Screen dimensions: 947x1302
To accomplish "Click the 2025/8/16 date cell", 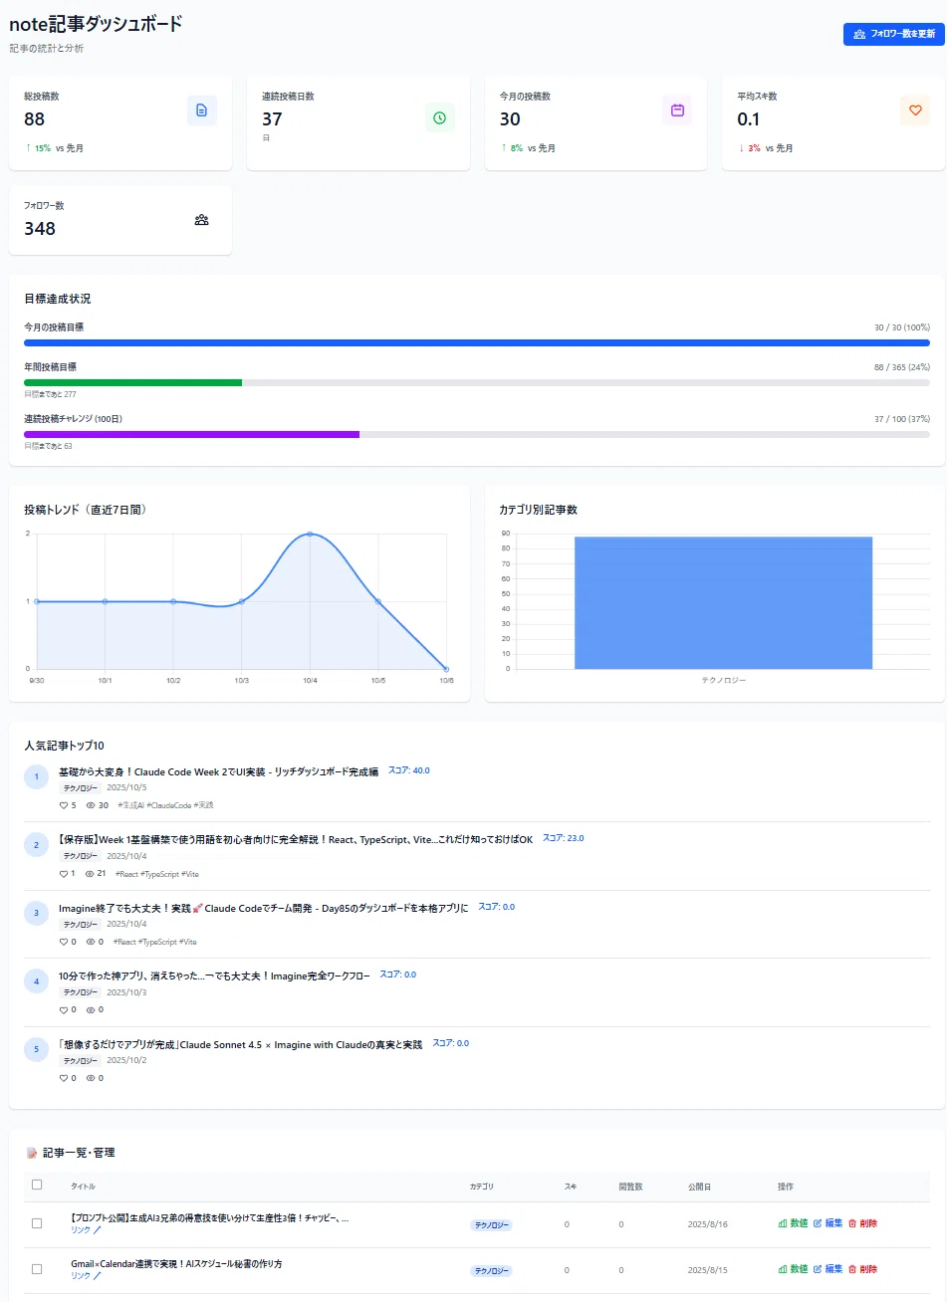I will 708,1224.
